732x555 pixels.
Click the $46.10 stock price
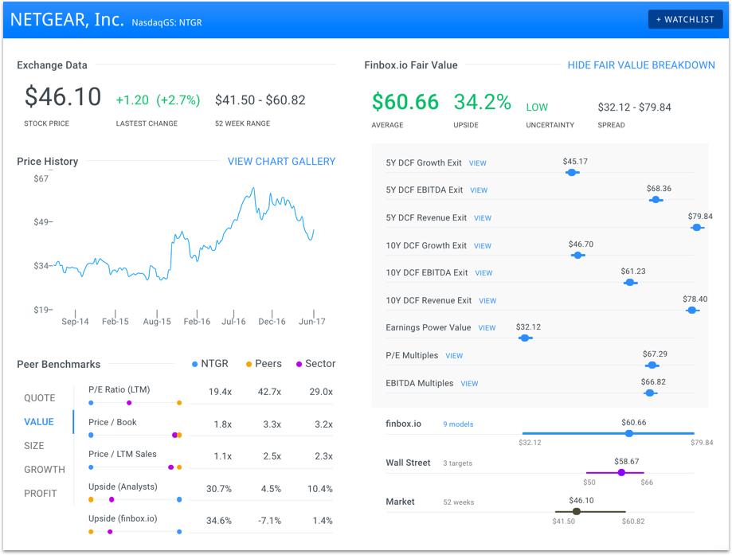(x=63, y=97)
